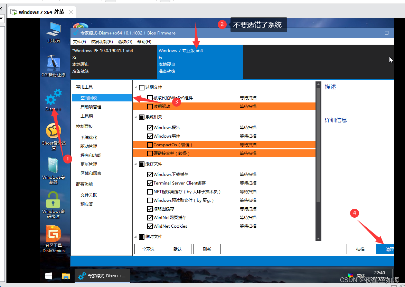Toggle the 过期文件 group checkbox

click(142, 87)
